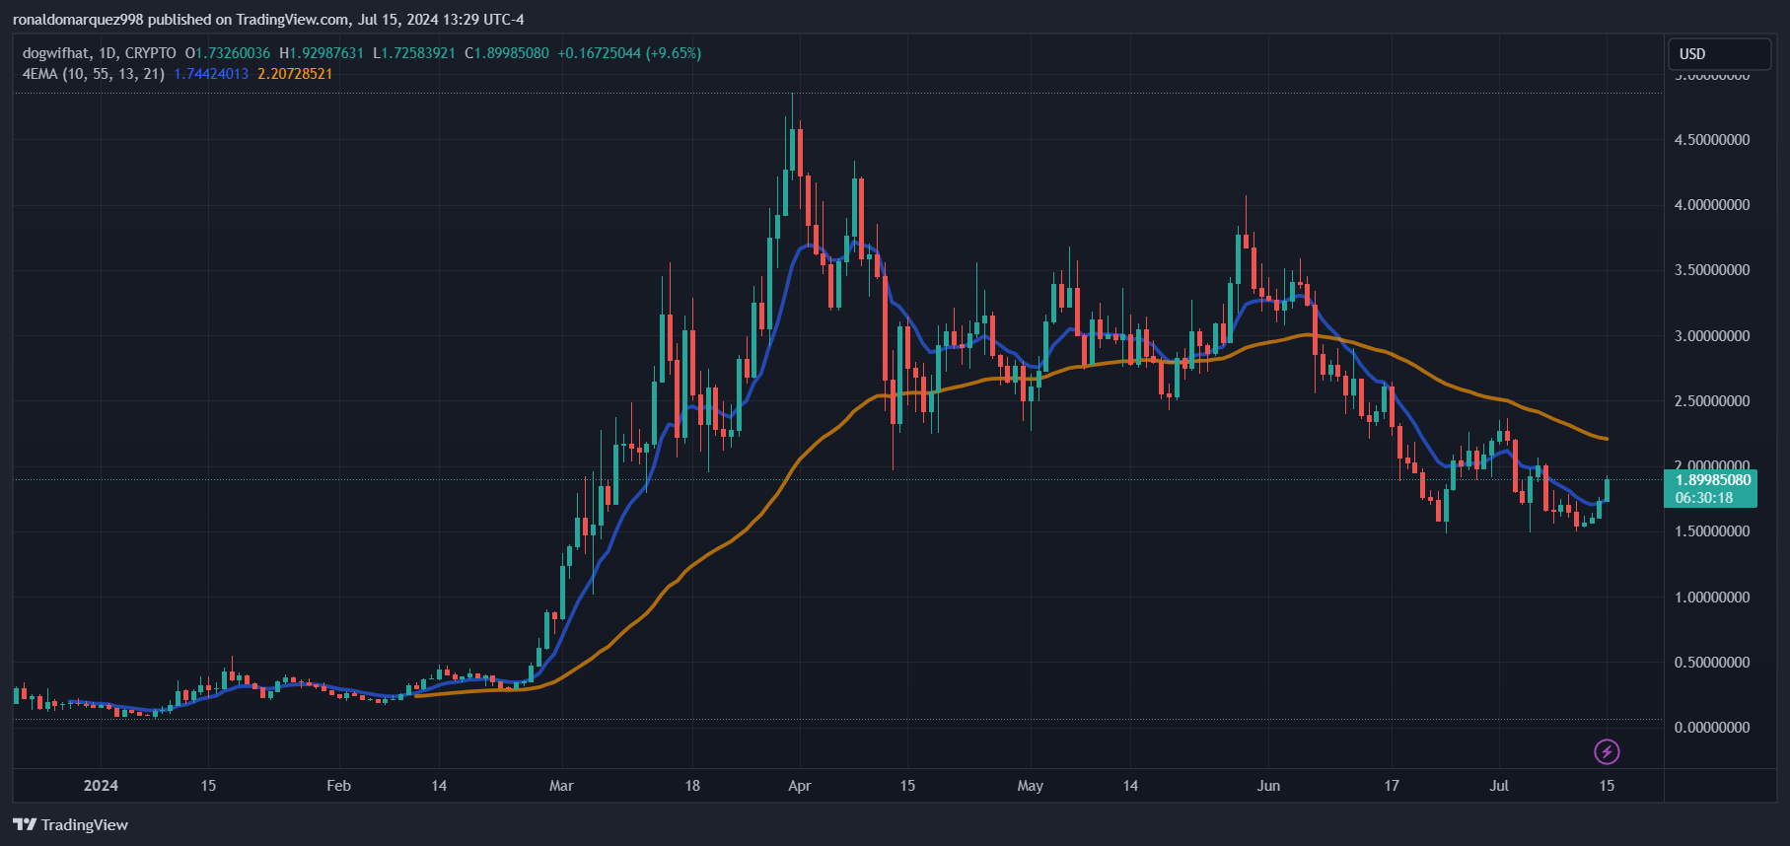Click the high price value H1.92987631
Screen dimensions: 1790x846
click(x=322, y=53)
